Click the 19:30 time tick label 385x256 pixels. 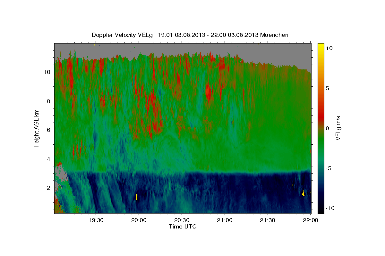(96, 220)
